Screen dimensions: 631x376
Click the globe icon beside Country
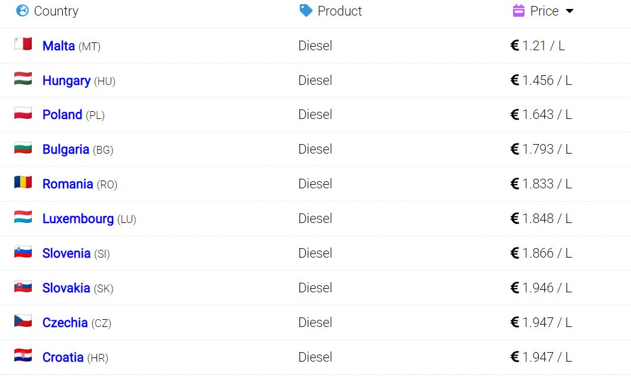[22, 10]
